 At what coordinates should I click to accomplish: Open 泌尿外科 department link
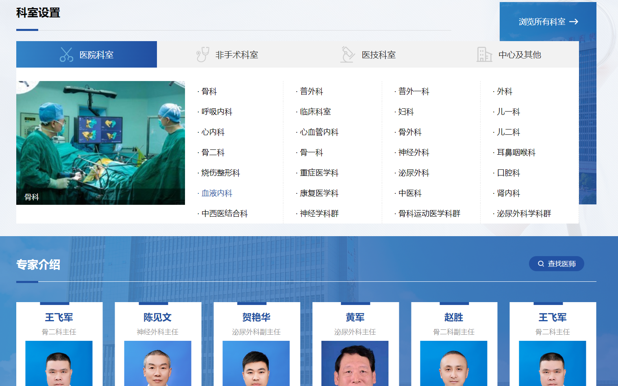(414, 173)
